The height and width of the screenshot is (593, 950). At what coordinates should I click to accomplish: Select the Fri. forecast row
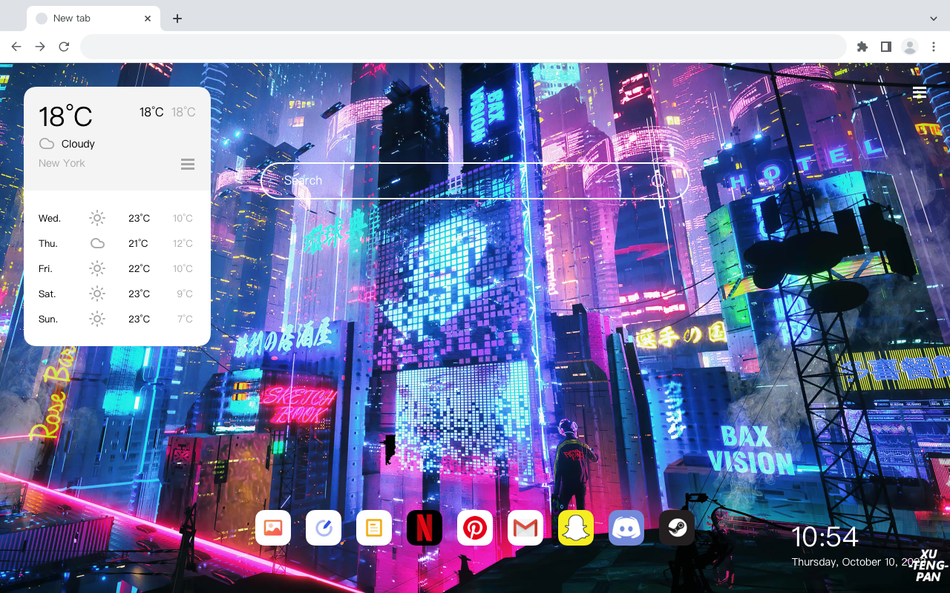click(x=117, y=268)
